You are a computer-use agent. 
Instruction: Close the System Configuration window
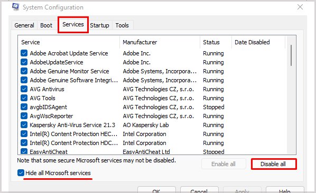pyautogui.click(x=300, y=7)
